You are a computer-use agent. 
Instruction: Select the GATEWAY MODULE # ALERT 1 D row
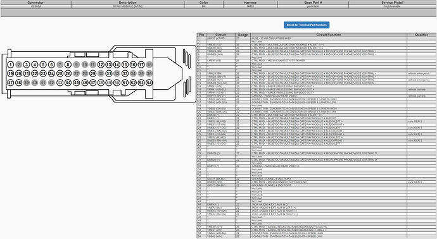(316, 114)
